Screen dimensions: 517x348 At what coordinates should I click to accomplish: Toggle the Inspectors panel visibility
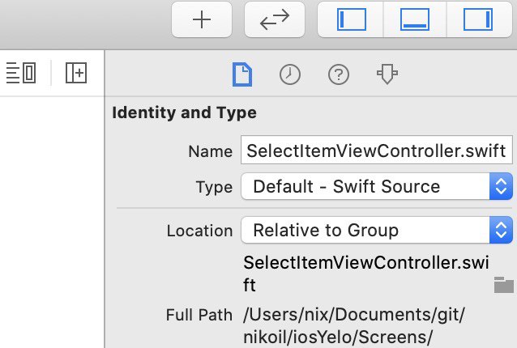click(x=478, y=19)
